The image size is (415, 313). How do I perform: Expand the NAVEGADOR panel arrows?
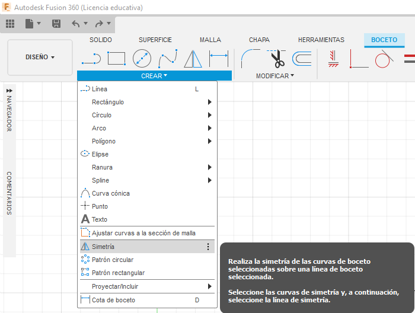(x=9, y=91)
